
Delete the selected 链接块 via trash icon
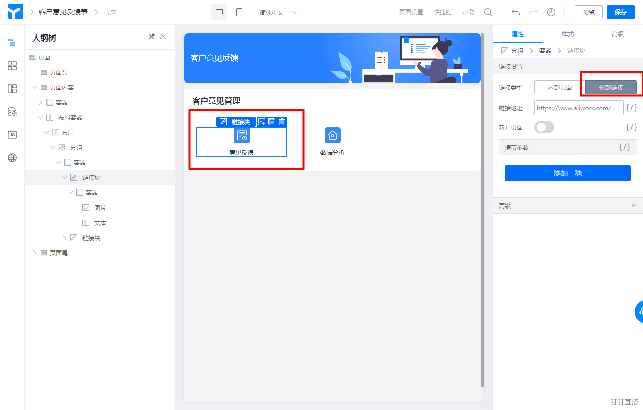click(x=282, y=122)
